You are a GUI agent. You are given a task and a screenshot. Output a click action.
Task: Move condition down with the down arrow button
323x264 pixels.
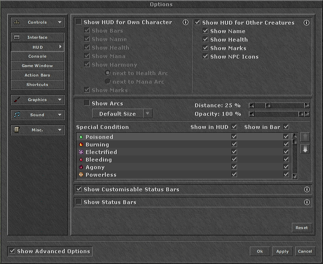pos(305,149)
